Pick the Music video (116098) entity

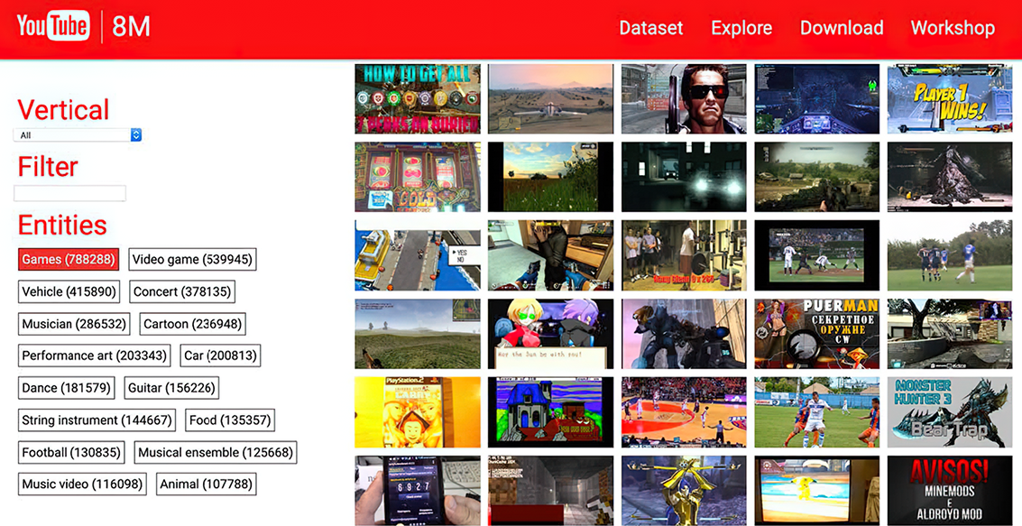[82, 484]
